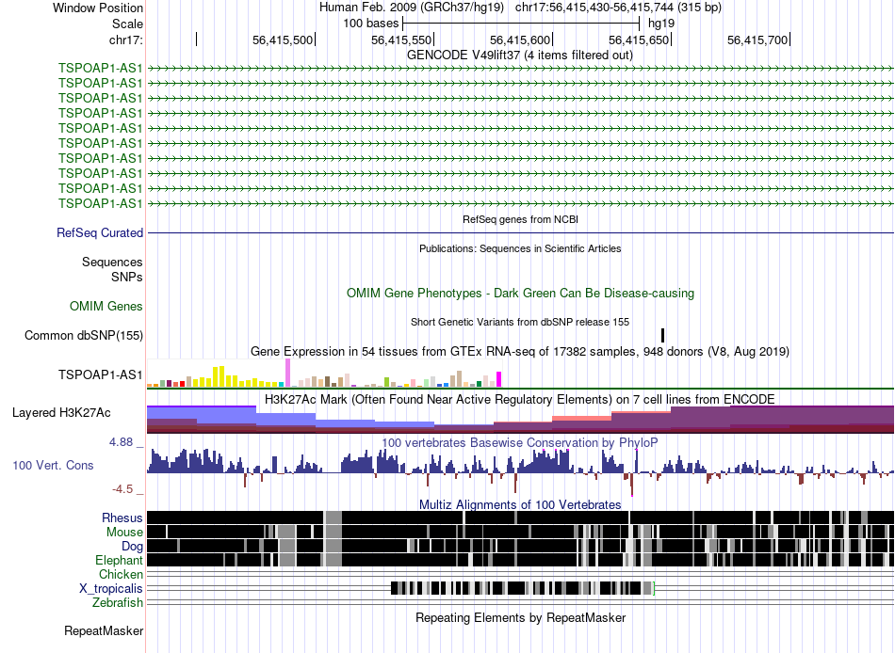Viewport: 895px width, 653px height.
Task: Click the RepeatMasker track label
Action: point(104,630)
